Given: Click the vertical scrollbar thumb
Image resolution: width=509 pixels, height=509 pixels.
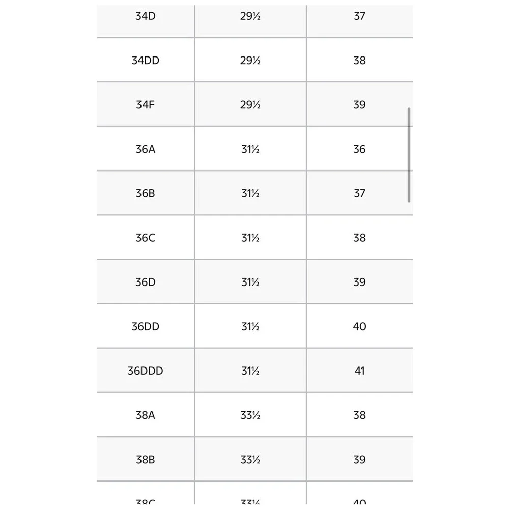Looking at the screenshot, I should tap(409, 155).
